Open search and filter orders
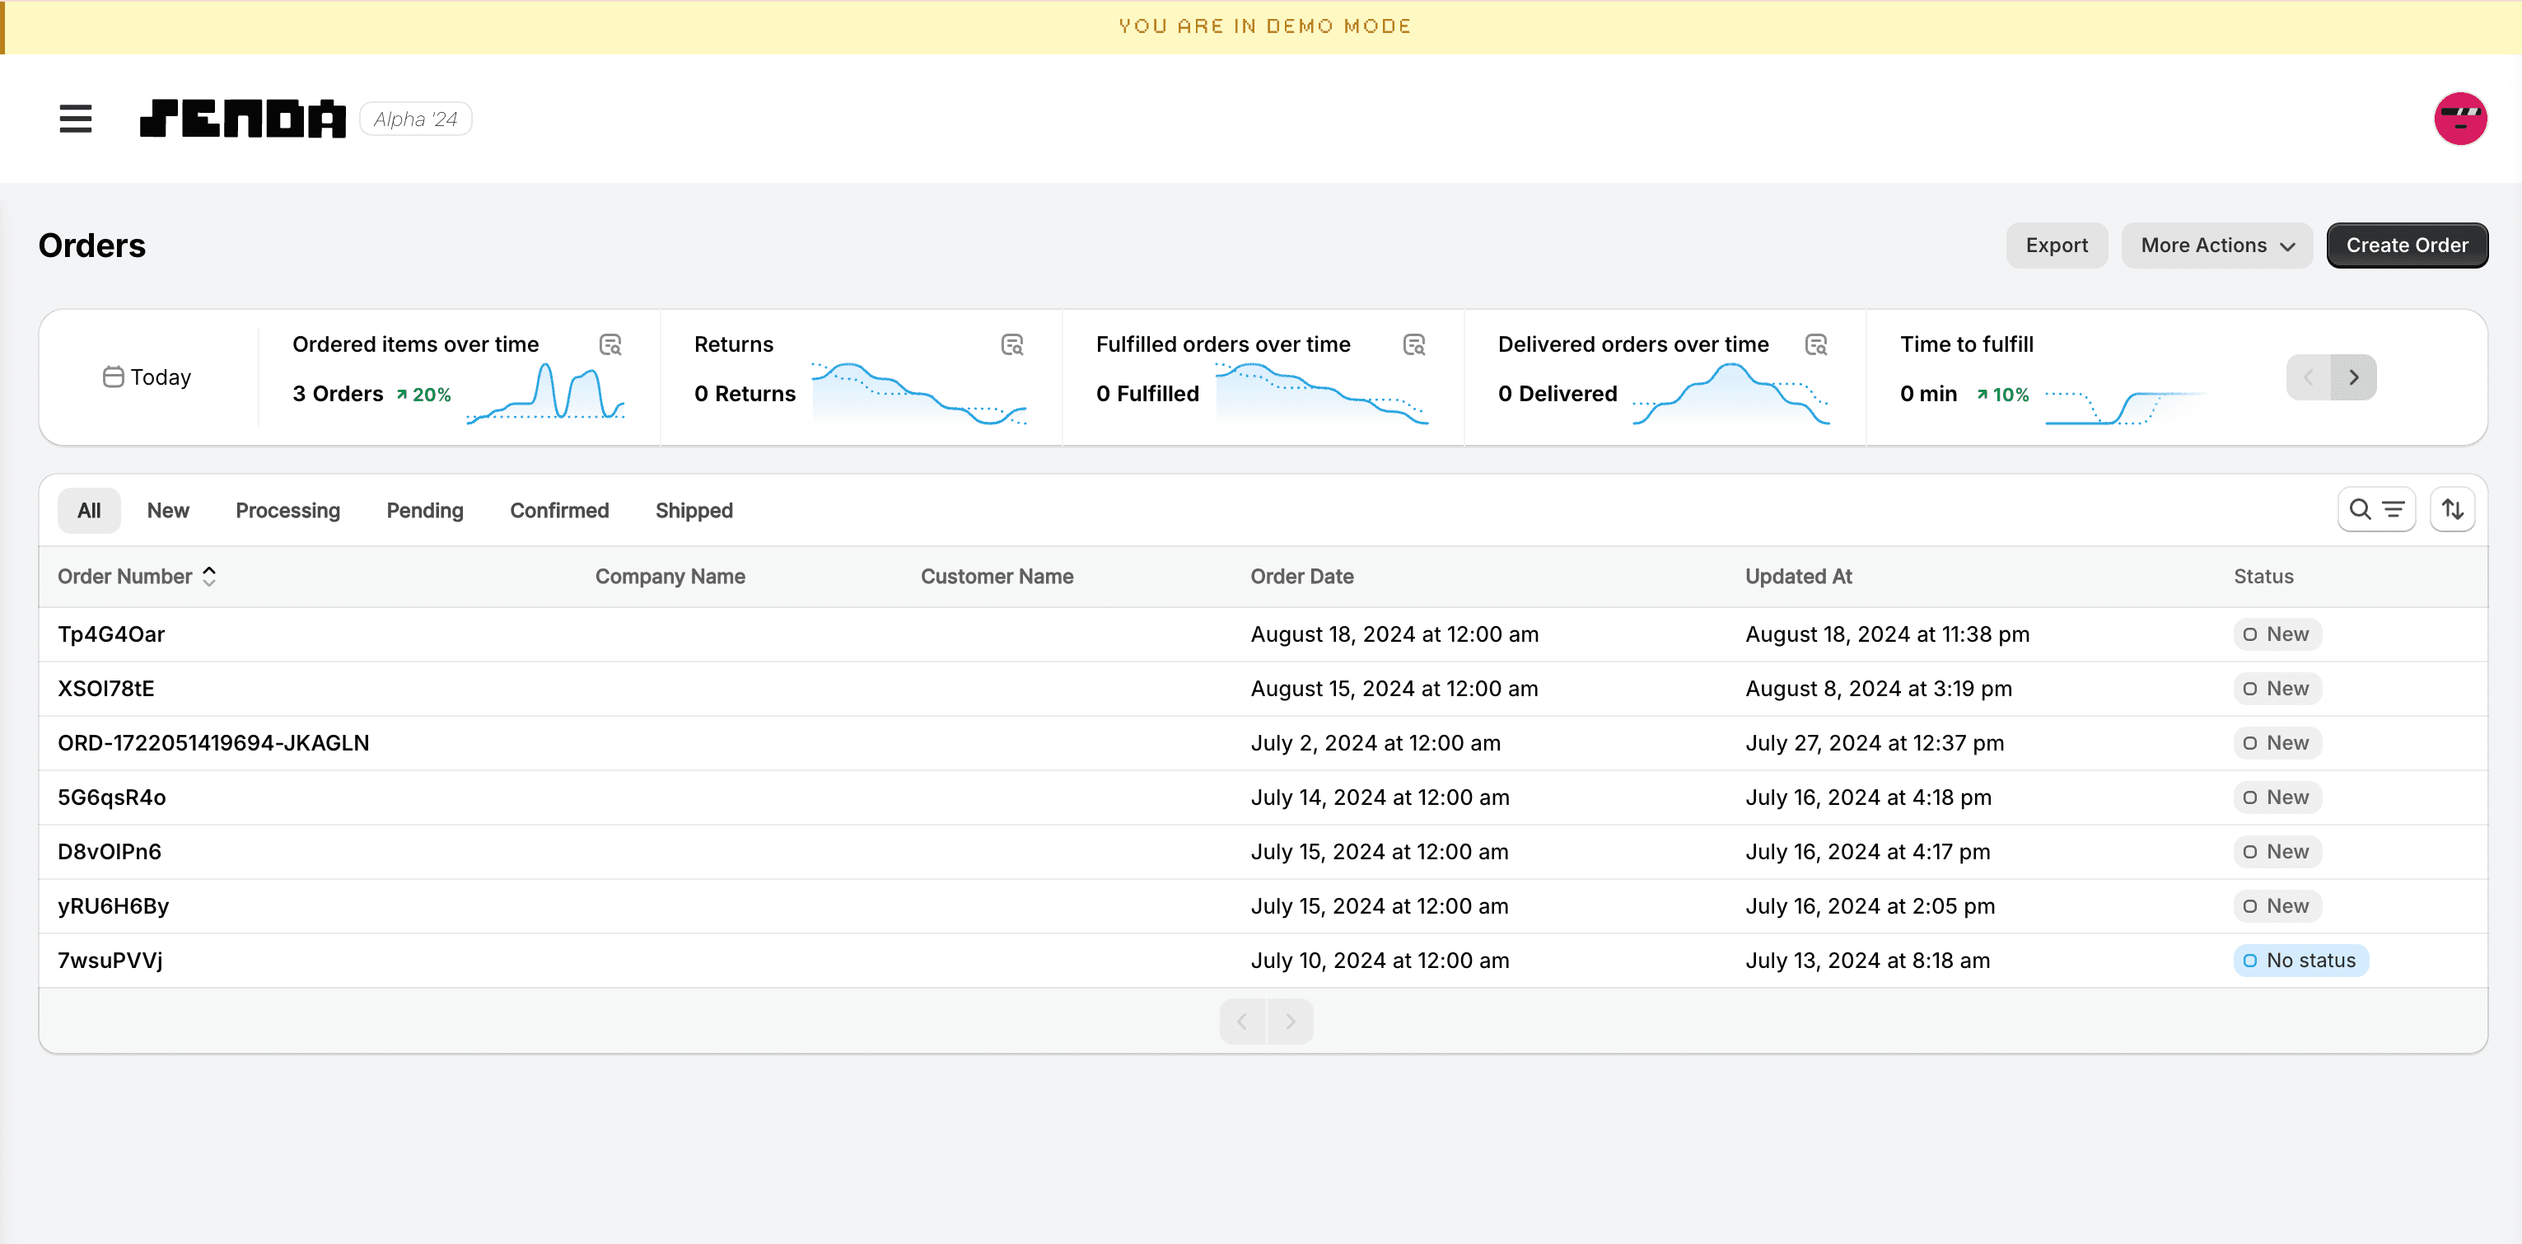Screen dimensions: 2522x1244 pyautogui.click(x=2376, y=509)
